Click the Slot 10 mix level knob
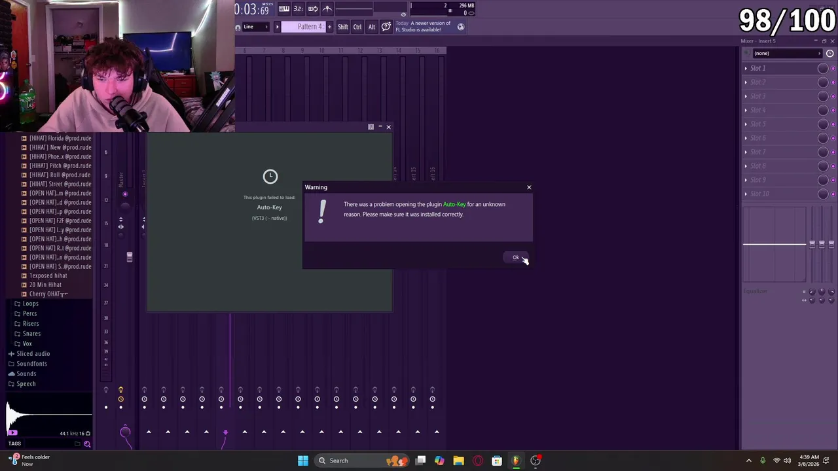This screenshot has height=471, width=838. point(823,194)
